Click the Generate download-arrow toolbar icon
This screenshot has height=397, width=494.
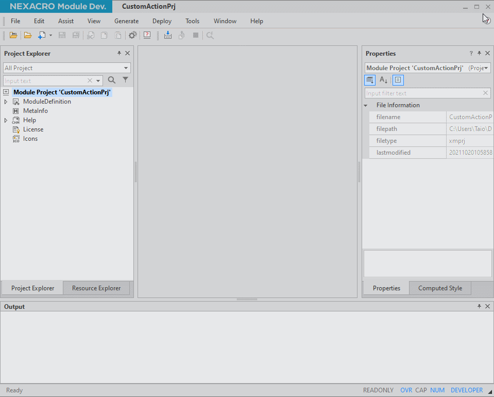point(167,35)
